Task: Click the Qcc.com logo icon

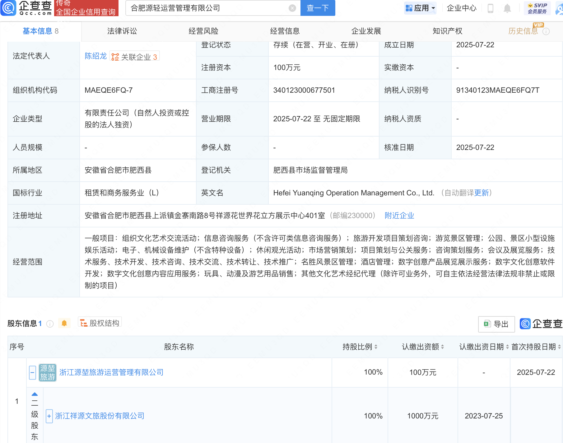Action: (x=8, y=8)
